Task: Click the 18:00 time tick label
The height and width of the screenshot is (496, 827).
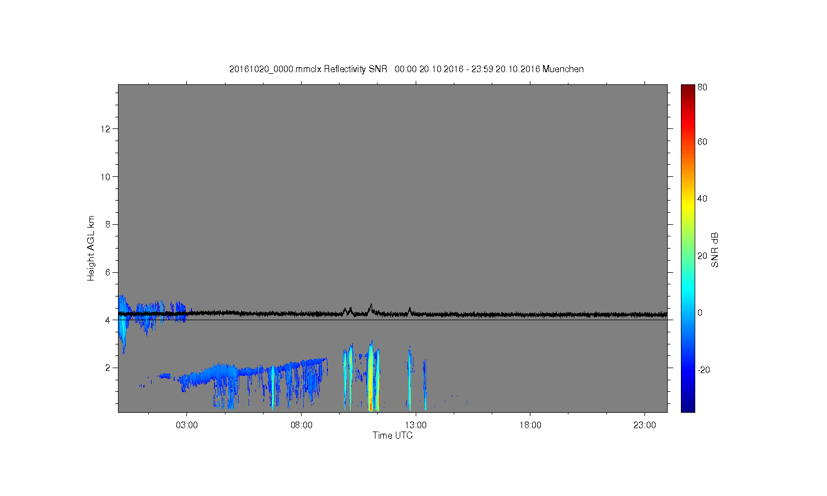Action: click(x=530, y=425)
